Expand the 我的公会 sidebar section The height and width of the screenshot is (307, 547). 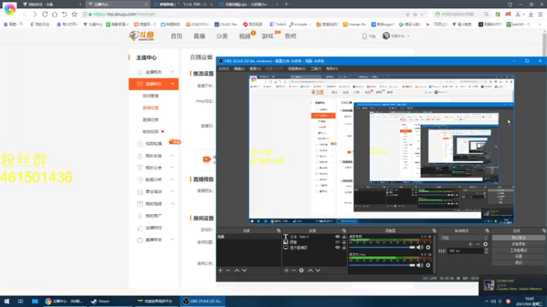[x=172, y=167]
